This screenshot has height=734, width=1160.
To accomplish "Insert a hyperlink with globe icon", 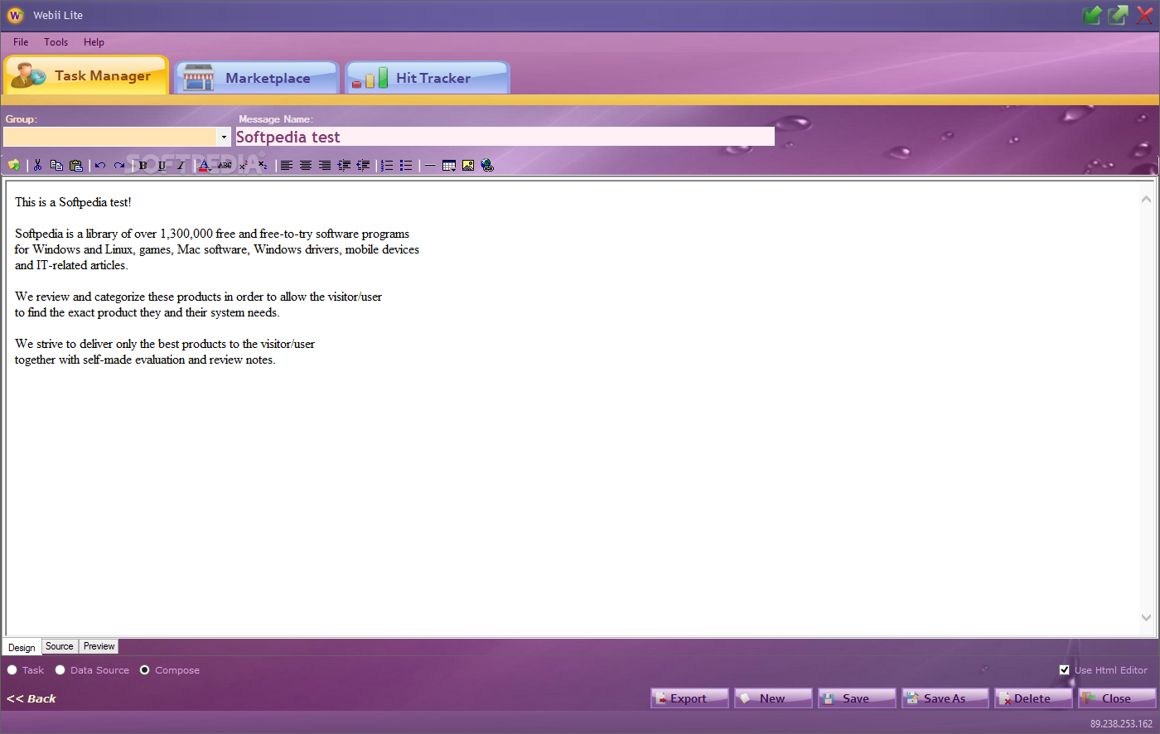I will [487, 166].
